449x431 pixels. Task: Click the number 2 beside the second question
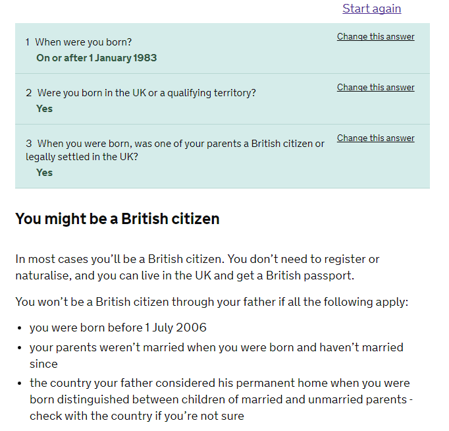(28, 93)
